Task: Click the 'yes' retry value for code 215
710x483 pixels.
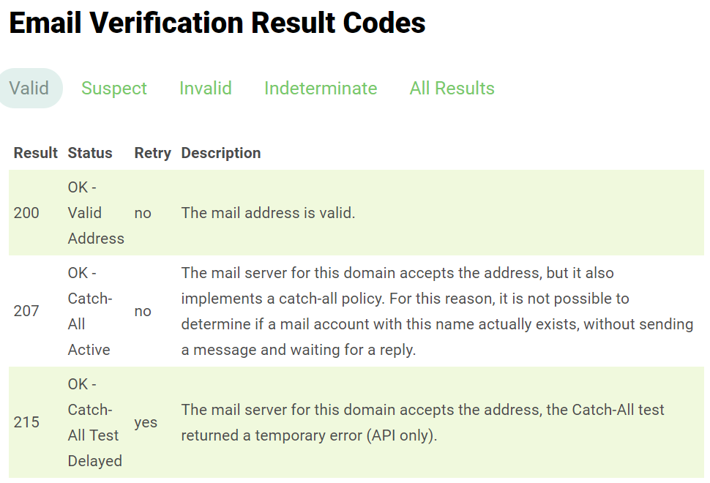Action: [146, 422]
